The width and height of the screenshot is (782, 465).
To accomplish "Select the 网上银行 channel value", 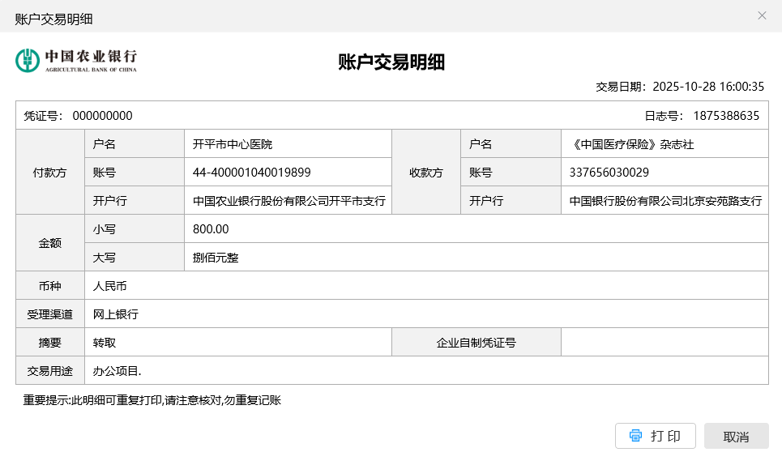I will pyautogui.click(x=116, y=314).
